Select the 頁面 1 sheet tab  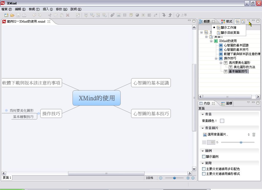pos(7,178)
